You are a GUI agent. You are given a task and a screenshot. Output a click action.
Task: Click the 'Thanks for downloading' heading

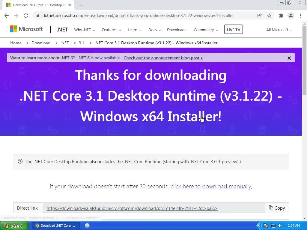(151, 75)
